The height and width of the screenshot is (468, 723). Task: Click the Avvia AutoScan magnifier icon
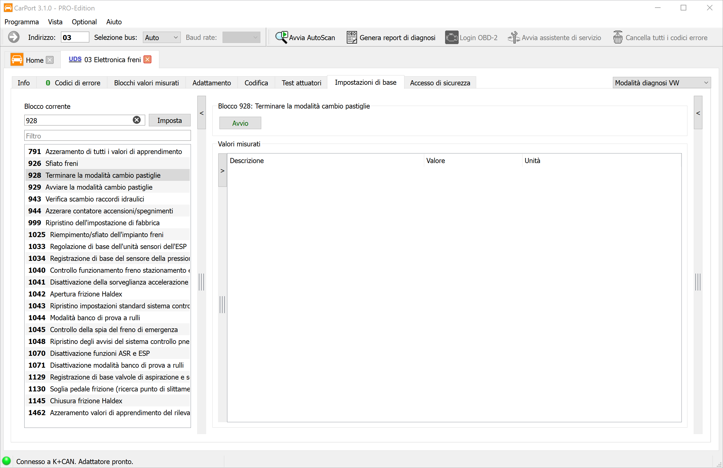(281, 37)
